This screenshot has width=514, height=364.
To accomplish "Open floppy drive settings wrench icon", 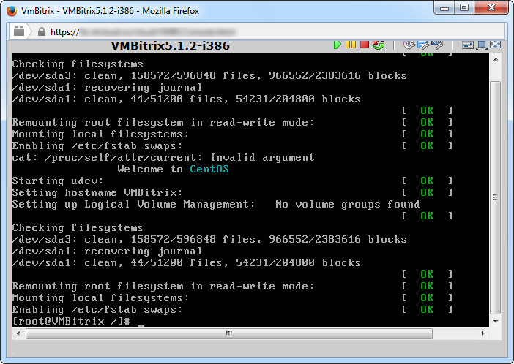I will [x=423, y=45].
